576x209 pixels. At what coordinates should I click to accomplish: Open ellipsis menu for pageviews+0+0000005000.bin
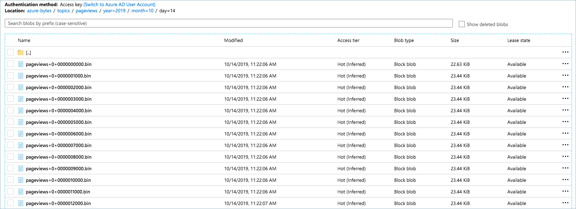(565, 122)
